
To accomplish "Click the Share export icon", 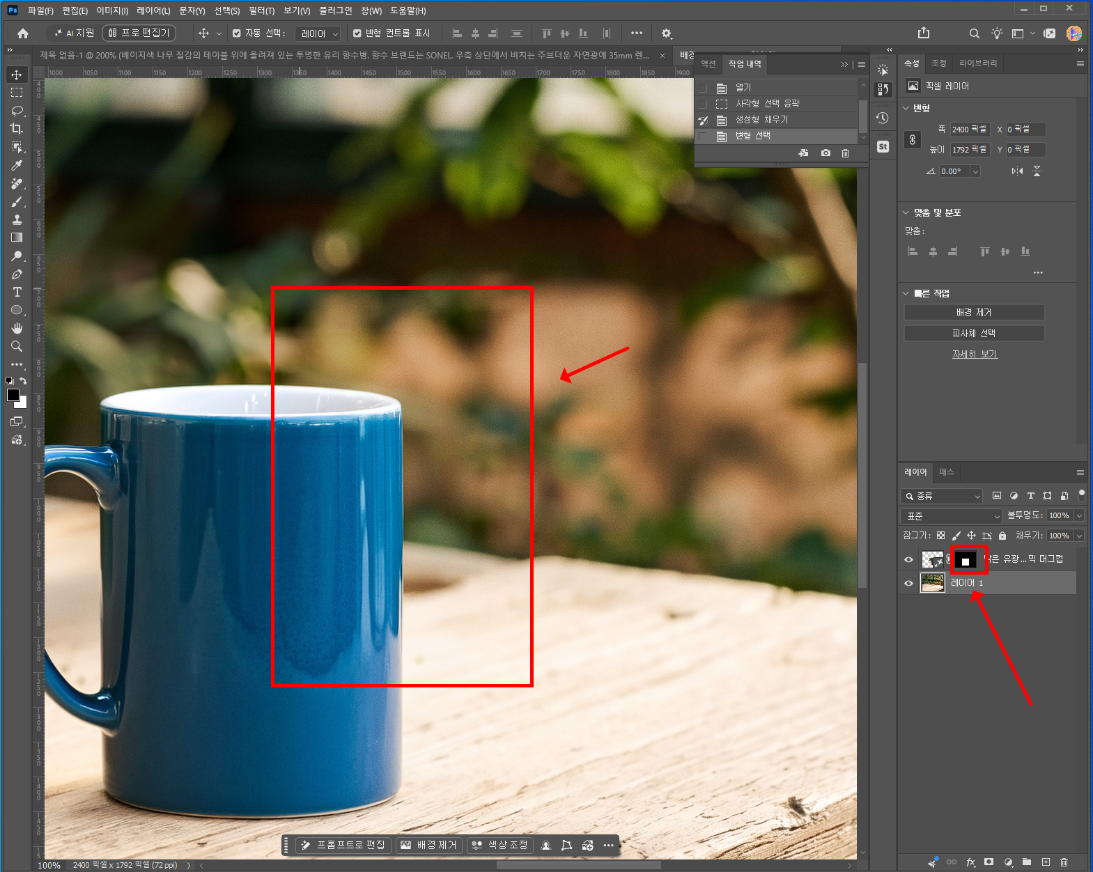I will (924, 33).
